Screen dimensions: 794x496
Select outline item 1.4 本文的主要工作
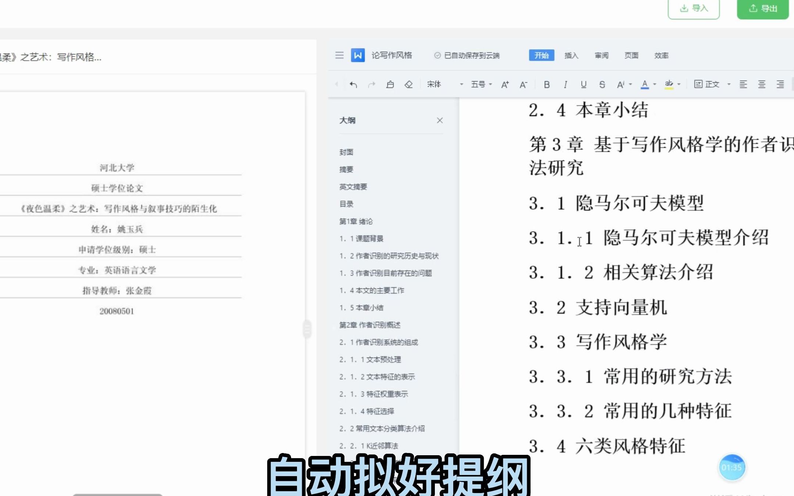click(372, 290)
